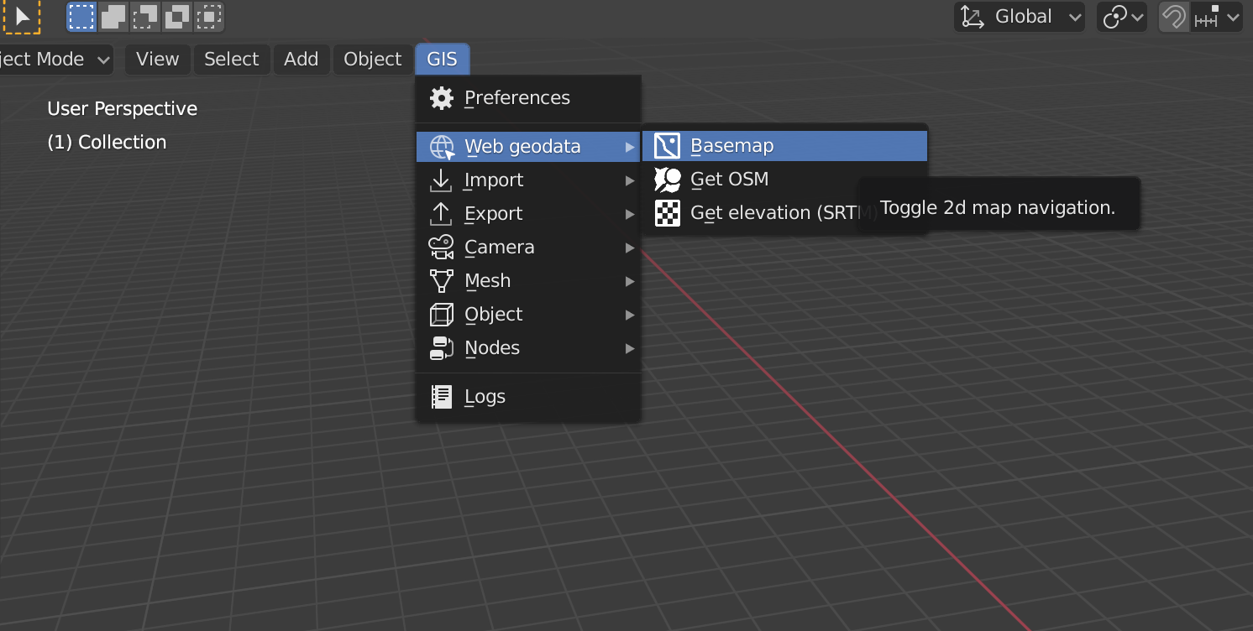Select the Tweak select tool icon

tap(22, 17)
